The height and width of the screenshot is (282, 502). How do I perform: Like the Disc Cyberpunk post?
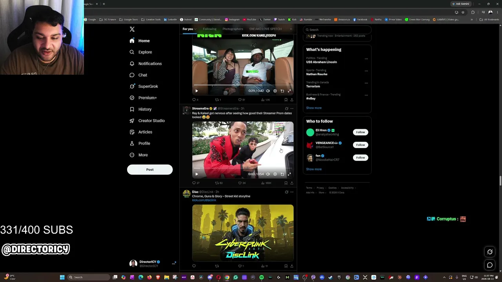tap(240, 266)
